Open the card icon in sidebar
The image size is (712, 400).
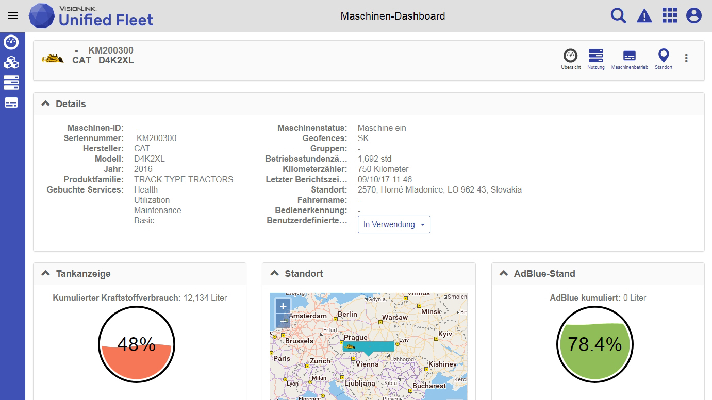pyautogui.click(x=11, y=103)
